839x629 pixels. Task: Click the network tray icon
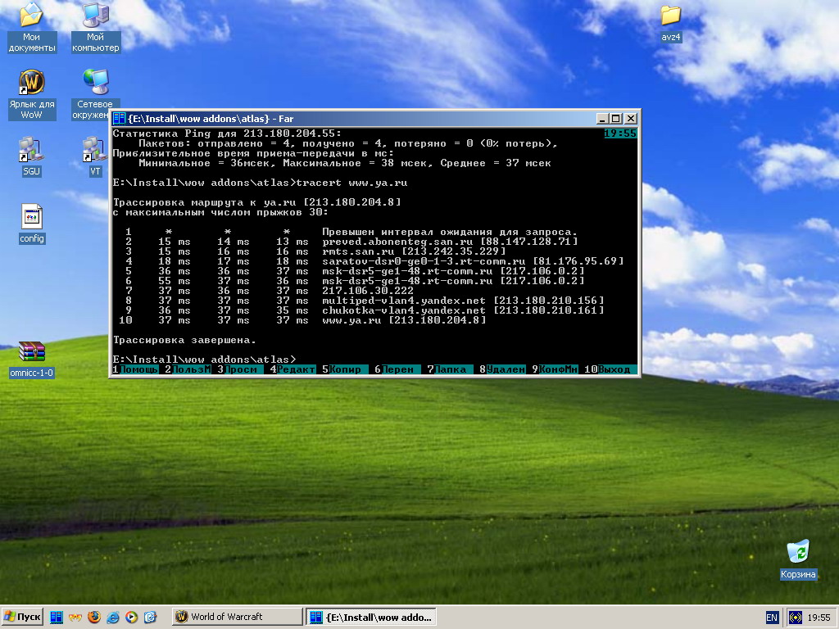coord(796,618)
